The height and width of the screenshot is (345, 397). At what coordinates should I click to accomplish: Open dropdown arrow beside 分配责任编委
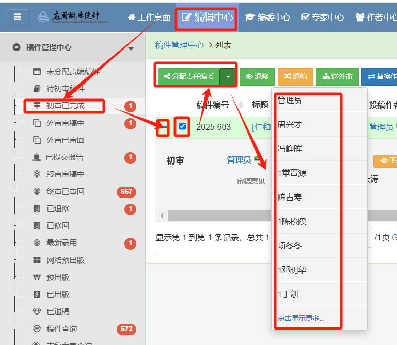coord(228,76)
